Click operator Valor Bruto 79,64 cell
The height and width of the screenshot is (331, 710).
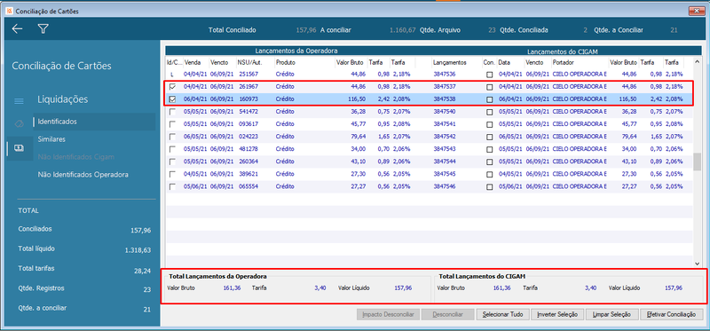click(358, 137)
